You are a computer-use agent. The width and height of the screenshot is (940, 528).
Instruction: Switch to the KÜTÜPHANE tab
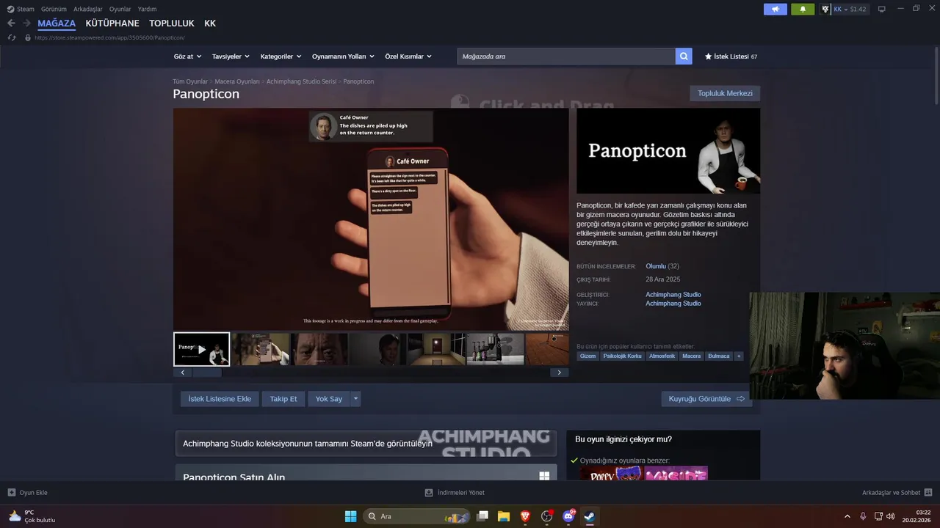pyautogui.click(x=112, y=23)
